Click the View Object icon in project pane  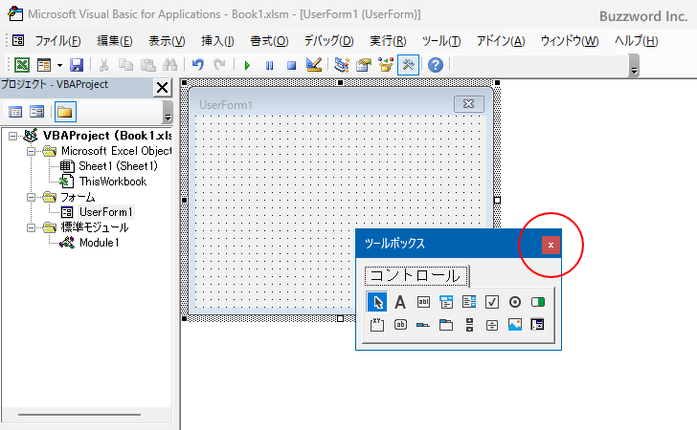(37, 112)
